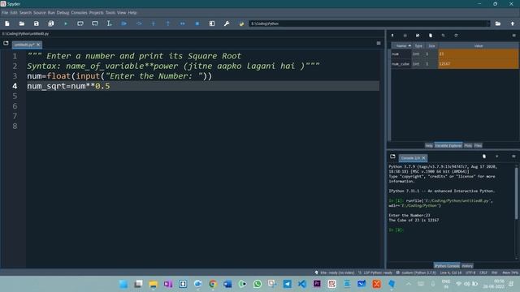This screenshot has width=520, height=292.
Task: Open the Variable Explorer options menu
Action: point(513,36)
